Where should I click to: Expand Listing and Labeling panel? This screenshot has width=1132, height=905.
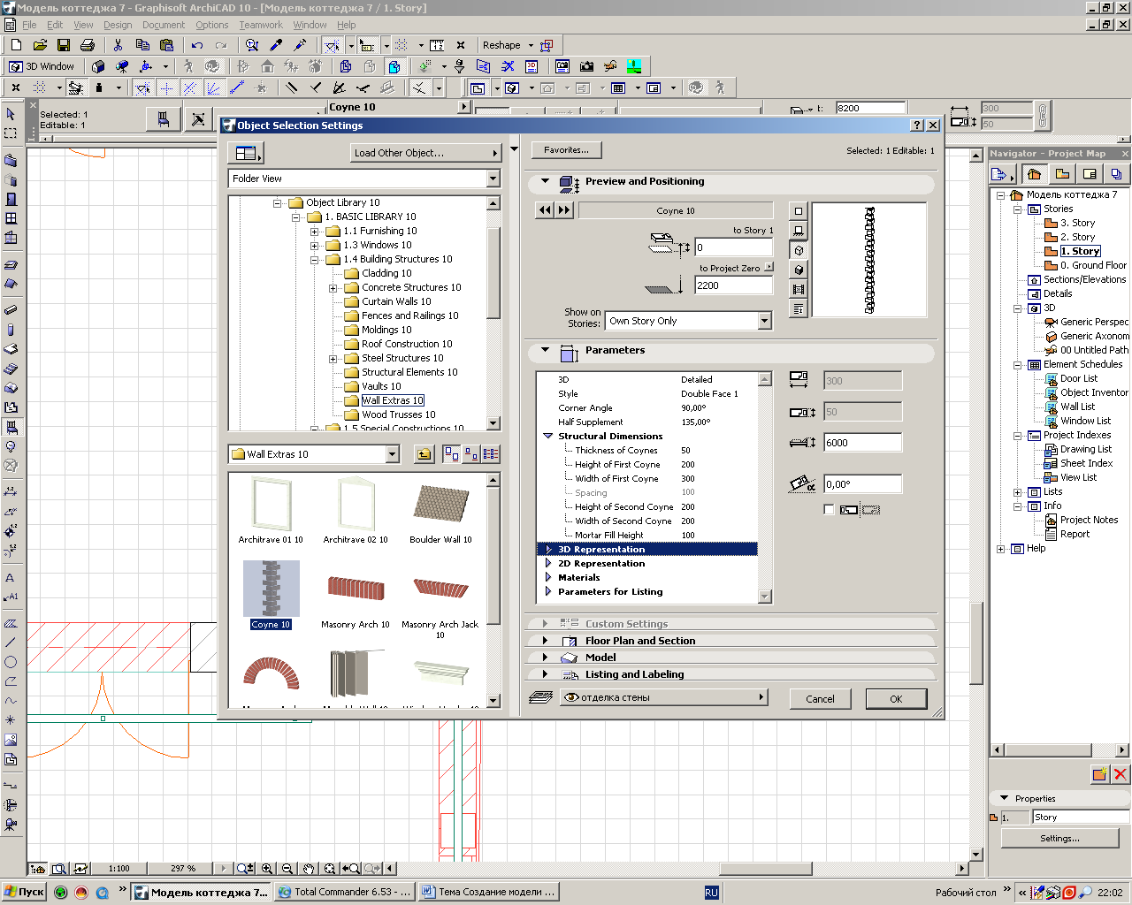(x=545, y=674)
